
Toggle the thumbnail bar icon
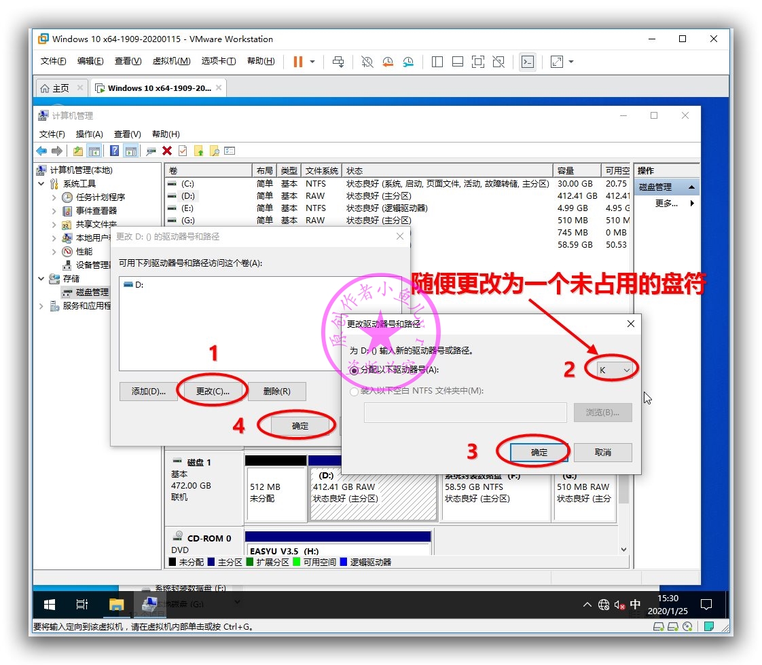[x=457, y=62]
